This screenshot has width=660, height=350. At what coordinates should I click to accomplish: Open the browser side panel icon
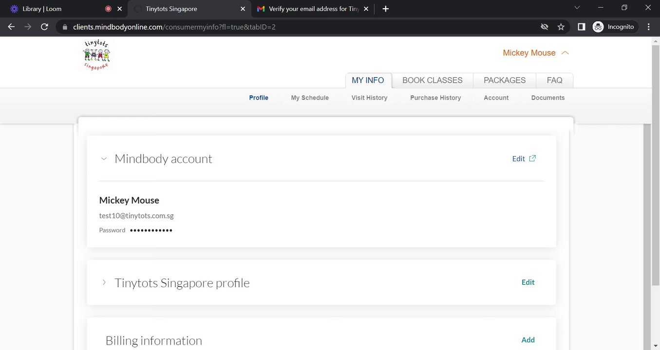click(581, 27)
